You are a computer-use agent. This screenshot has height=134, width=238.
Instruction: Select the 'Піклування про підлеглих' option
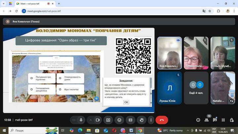[42, 78]
